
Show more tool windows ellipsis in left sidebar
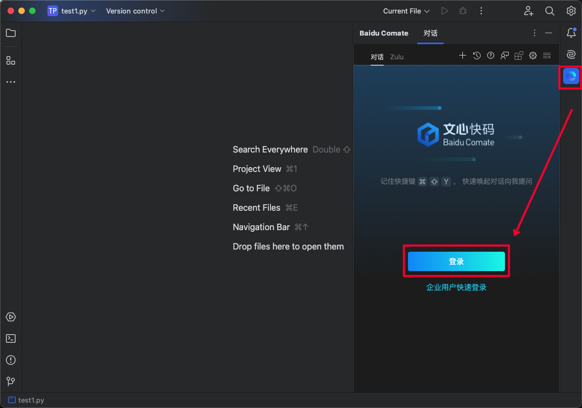[x=11, y=82]
